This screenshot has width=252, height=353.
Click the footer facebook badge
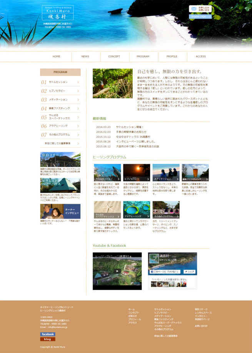click(x=48, y=334)
